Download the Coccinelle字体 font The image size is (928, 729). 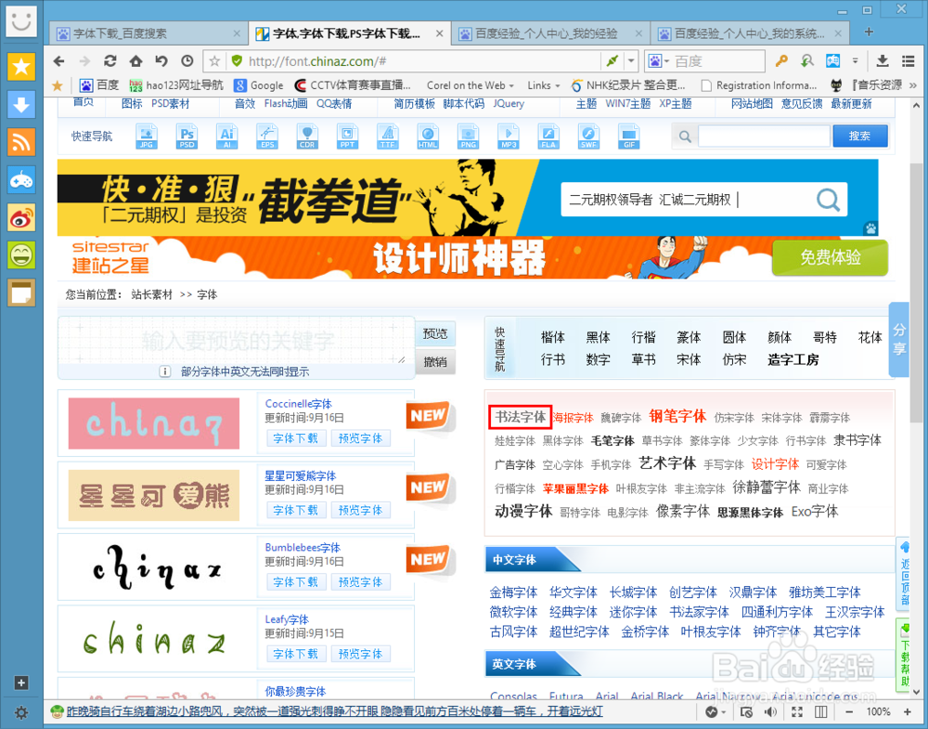click(295, 438)
